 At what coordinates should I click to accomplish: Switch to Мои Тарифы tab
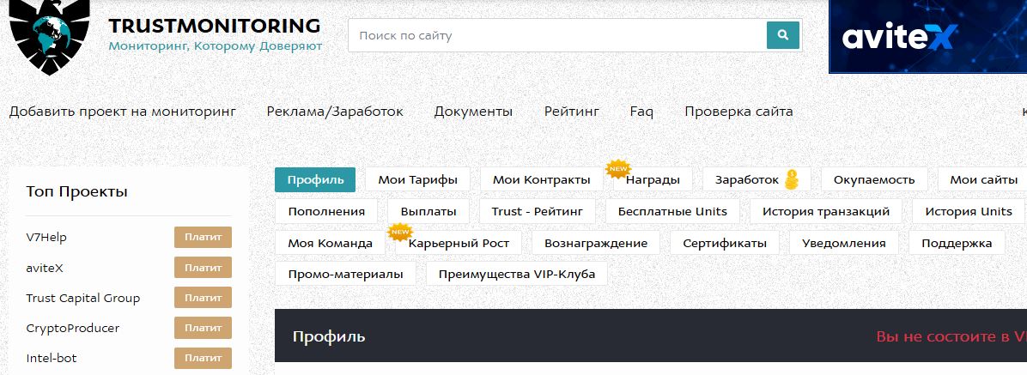point(417,180)
